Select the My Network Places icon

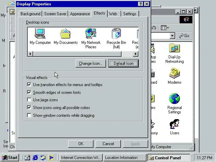click(91, 38)
